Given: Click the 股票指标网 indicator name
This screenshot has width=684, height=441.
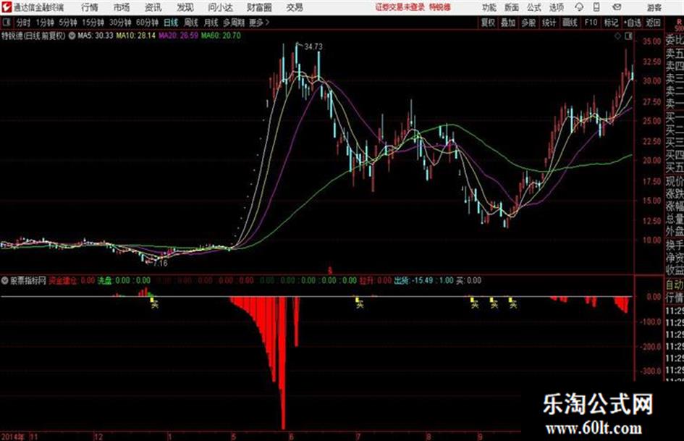Looking at the screenshot, I should coord(28,280).
